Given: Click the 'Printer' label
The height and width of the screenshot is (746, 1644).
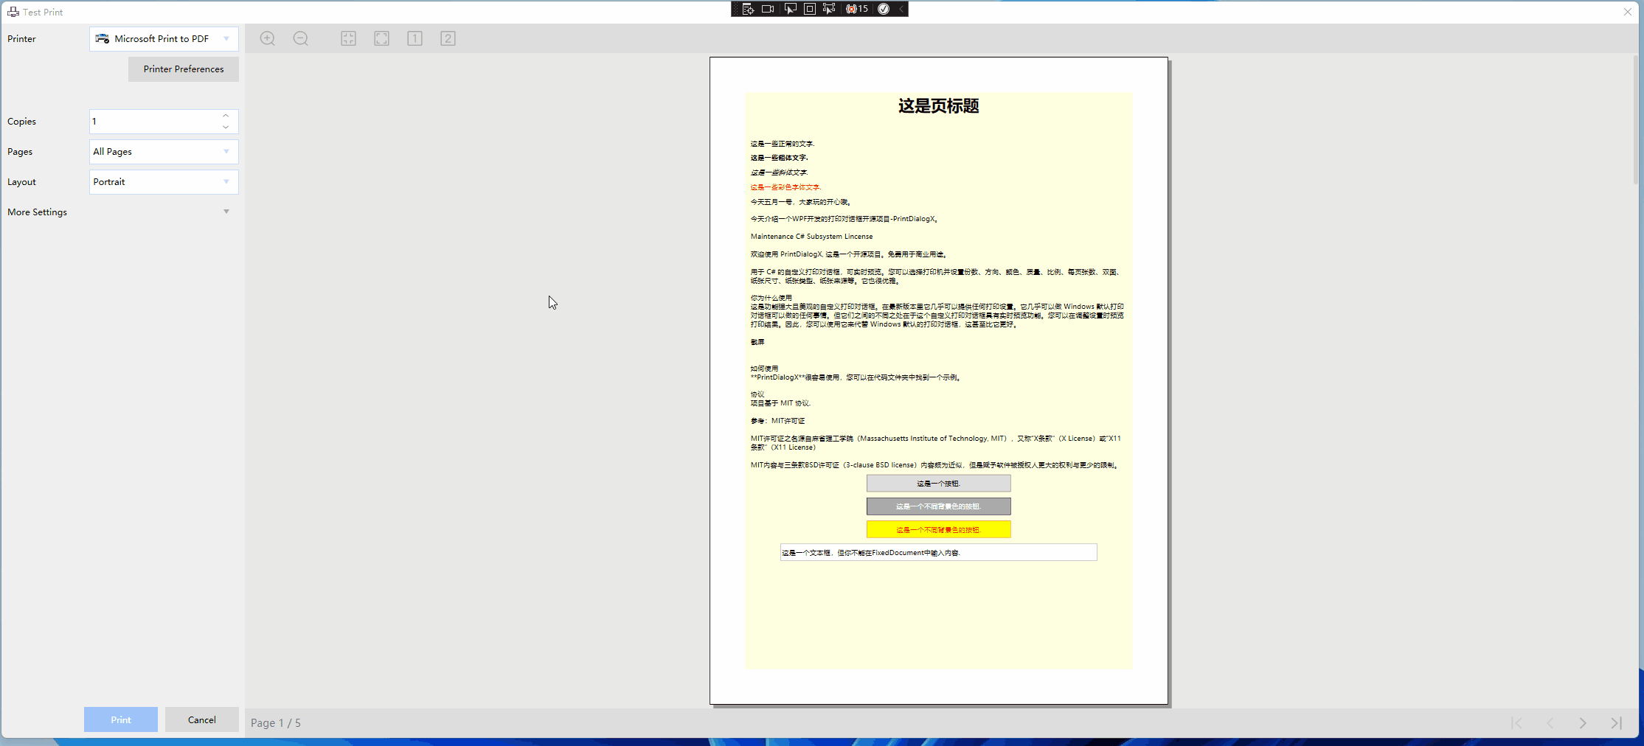Looking at the screenshot, I should (21, 39).
